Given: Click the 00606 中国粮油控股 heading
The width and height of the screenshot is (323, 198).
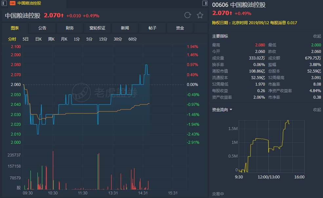Looking at the screenshot, I should (x=239, y=5).
